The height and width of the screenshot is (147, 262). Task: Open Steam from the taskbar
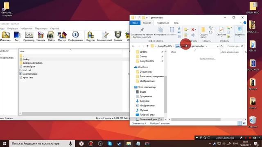click(x=119, y=143)
